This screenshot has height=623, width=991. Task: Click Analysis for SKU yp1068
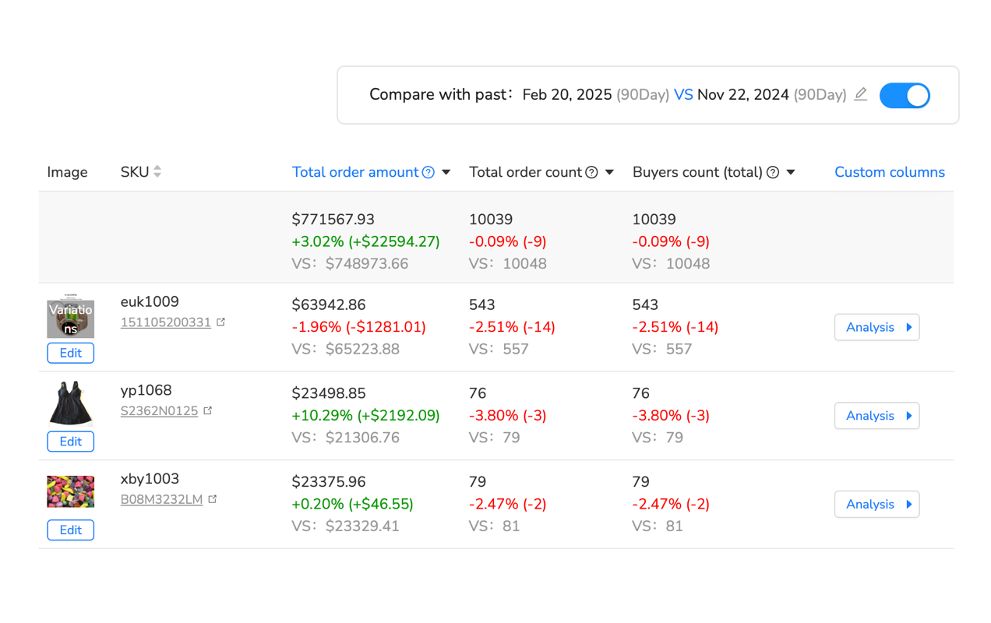pos(876,416)
